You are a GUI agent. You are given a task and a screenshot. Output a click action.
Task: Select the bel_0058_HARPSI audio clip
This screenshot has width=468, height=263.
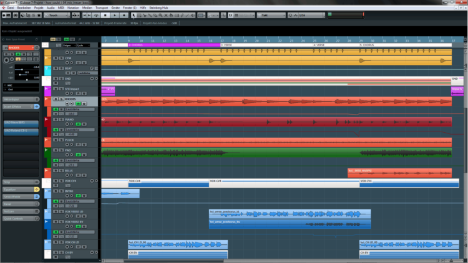[x=399, y=173]
